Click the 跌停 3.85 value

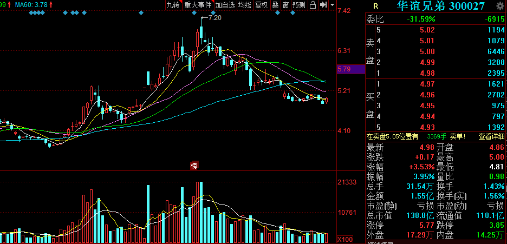497,225
